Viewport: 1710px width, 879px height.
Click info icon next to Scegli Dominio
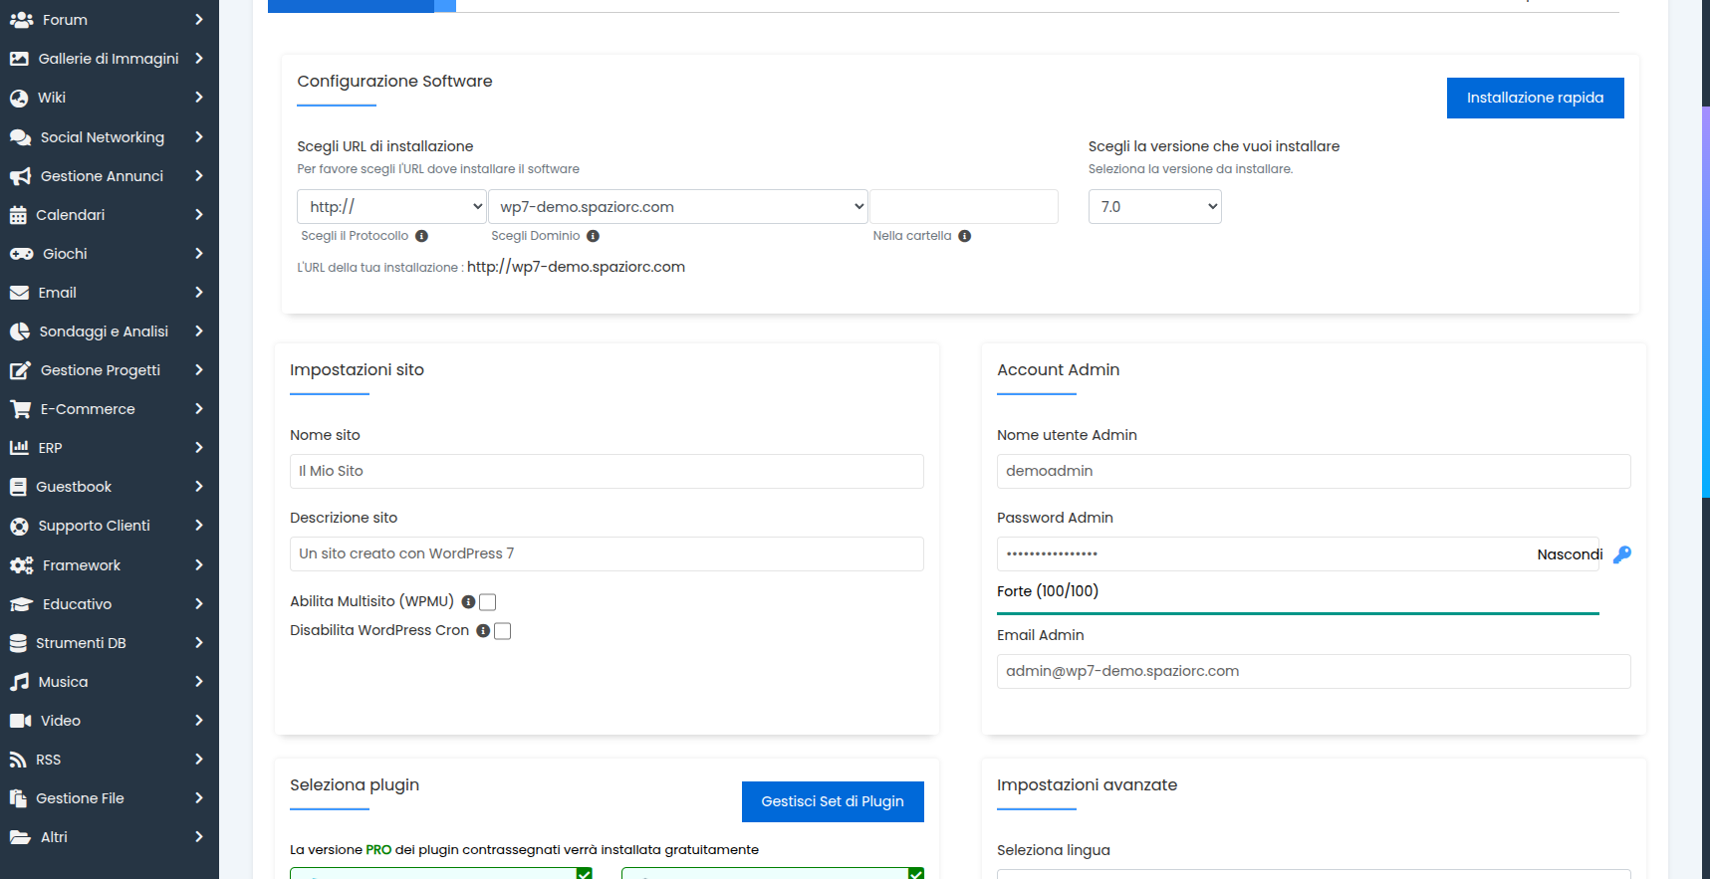[594, 236]
